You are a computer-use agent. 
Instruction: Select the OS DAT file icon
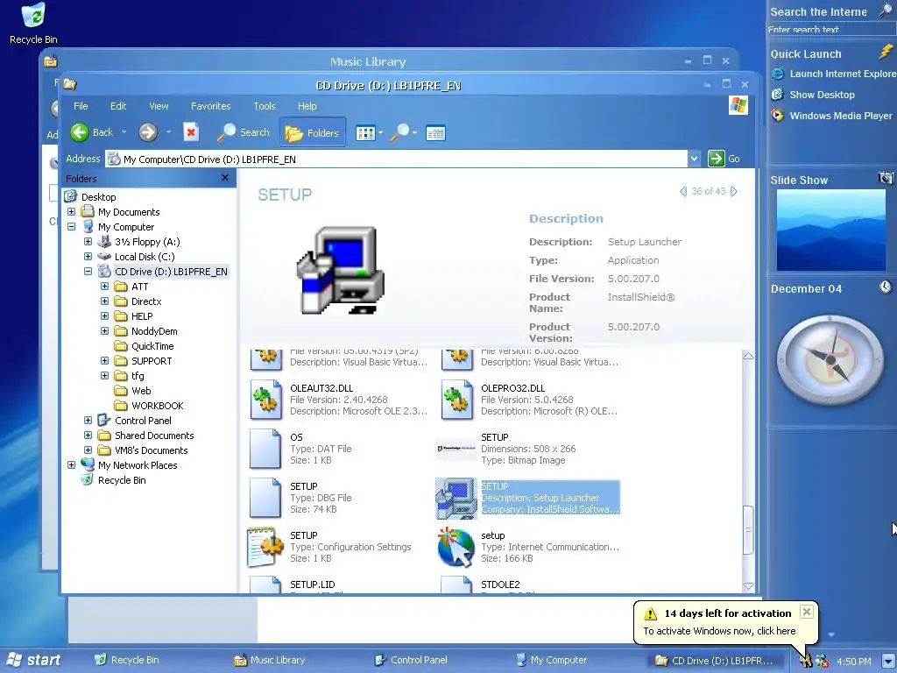pos(265,449)
